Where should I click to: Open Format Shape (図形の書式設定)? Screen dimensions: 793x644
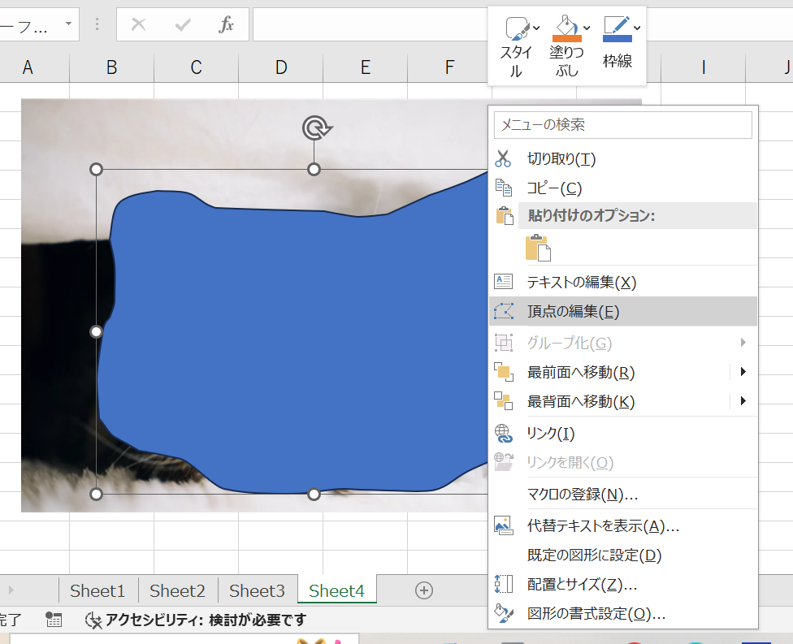tap(622, 614)
